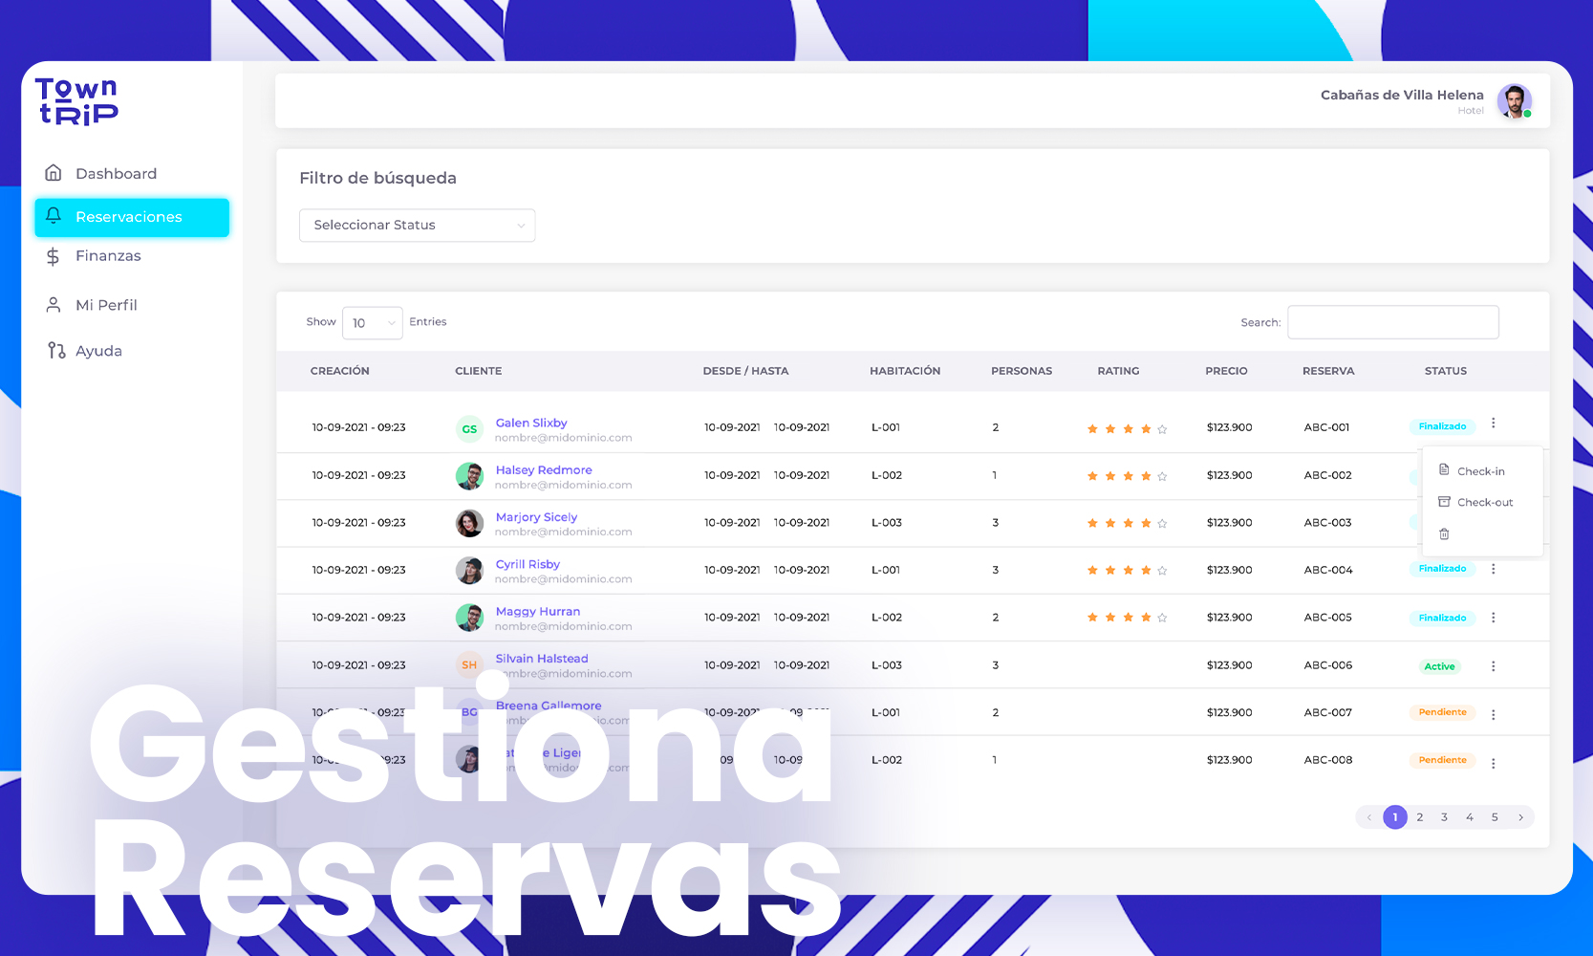The height and width of the screenshot is (956, 1593).
Task: Sort by RATING column header
Action: [x=1118, y=371]
